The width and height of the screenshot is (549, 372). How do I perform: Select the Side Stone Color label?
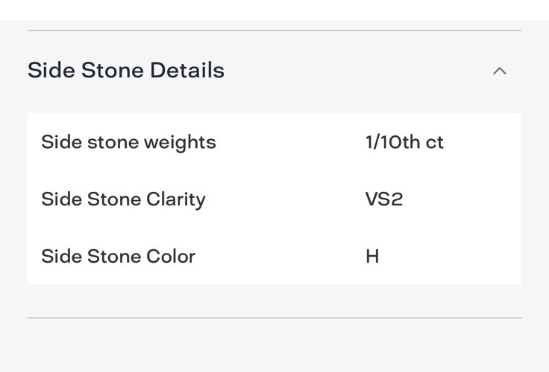click(x=118, y=257)
